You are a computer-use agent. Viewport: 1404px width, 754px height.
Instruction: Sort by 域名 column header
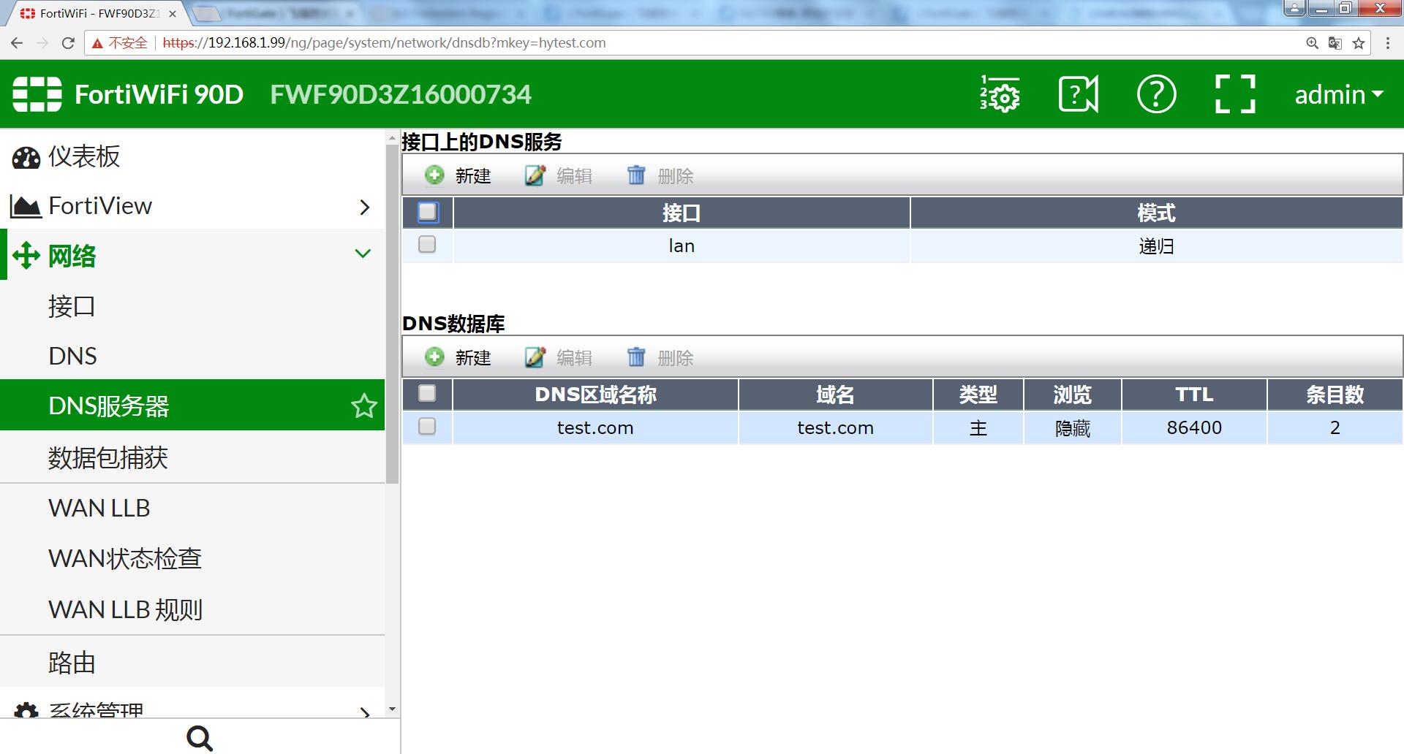tap(835, 395)
